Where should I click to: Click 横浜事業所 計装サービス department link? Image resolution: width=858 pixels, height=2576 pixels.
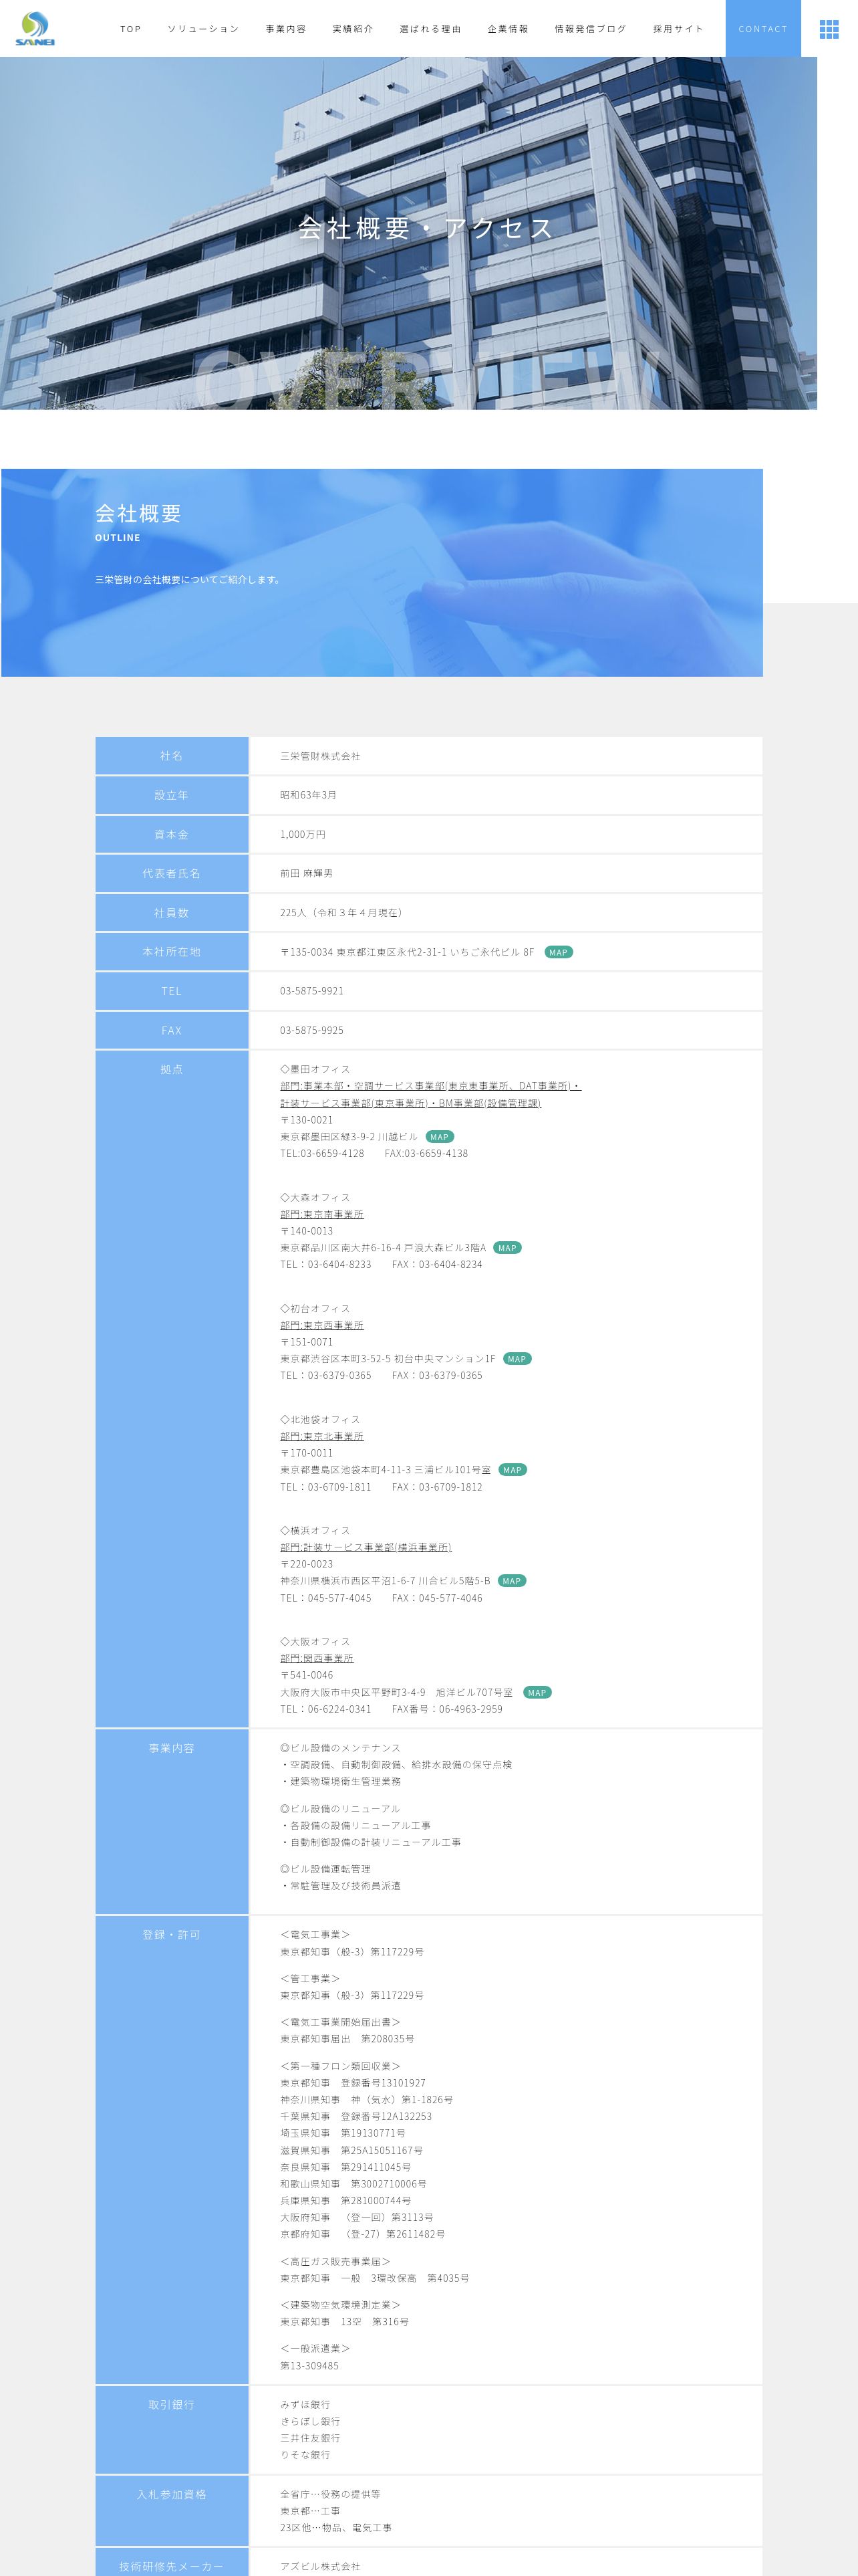366,1547
